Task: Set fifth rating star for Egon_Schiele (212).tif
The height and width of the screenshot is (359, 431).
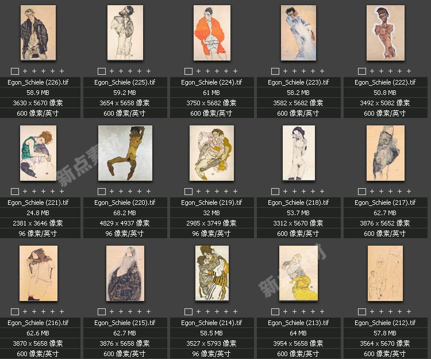Action: tap(409, 311)
